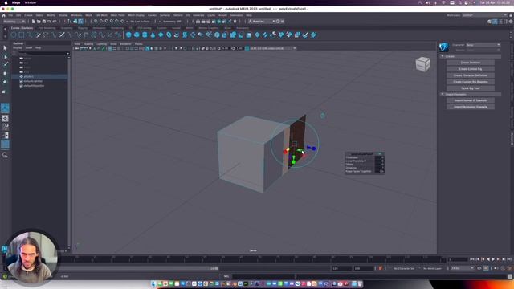Pause Viewport 2.0 display update
The width and height of the screenshot is (514, 289).
click(x=235, y=22)
